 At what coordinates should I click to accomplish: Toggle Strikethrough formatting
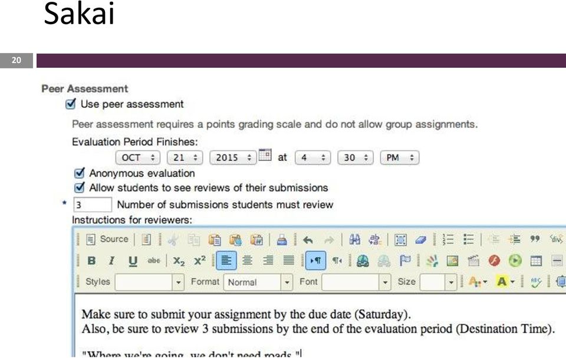[x=154, y=261]
